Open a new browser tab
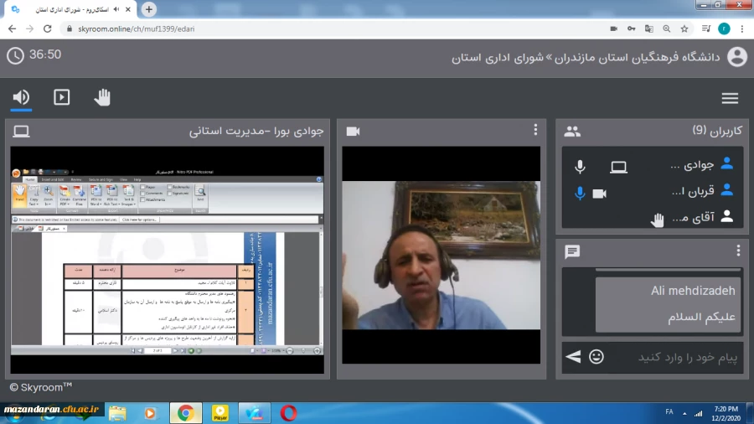The image size is (754, 424). [149, 9]
